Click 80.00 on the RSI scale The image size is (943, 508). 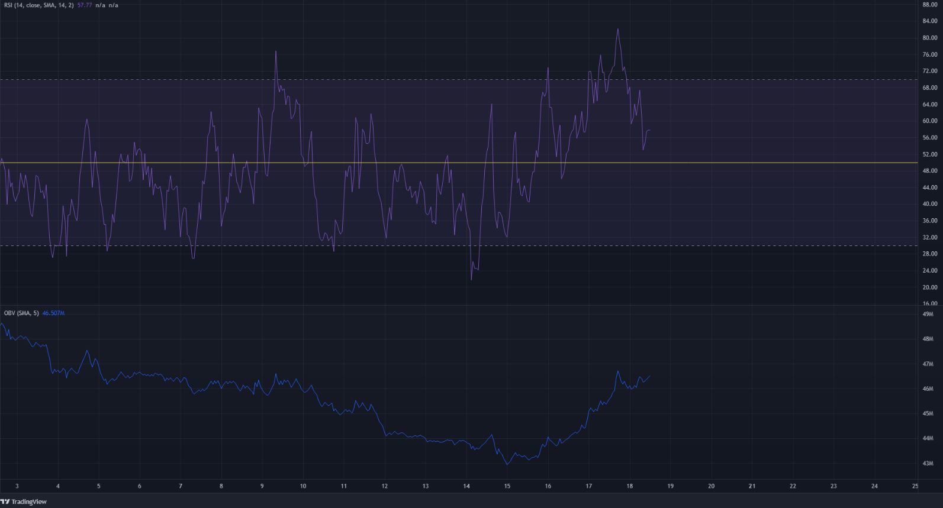point(929,38)
